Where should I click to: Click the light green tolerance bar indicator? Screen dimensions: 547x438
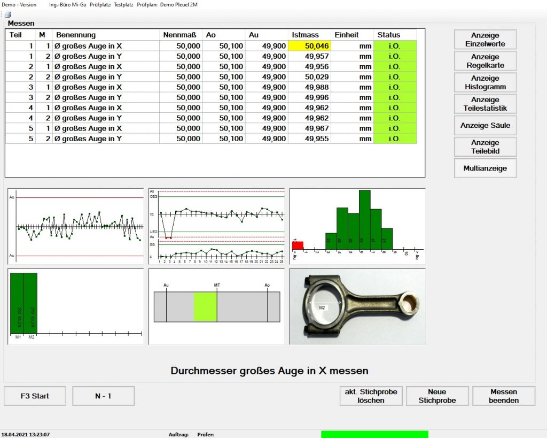(205, 307)
